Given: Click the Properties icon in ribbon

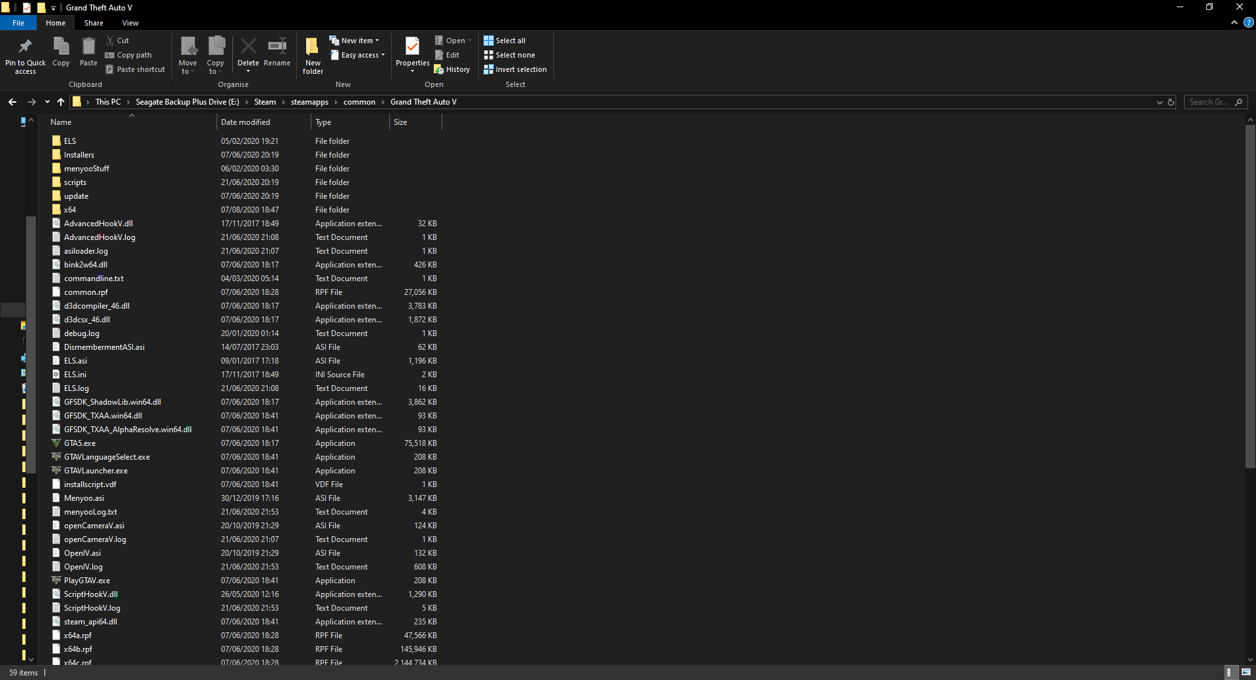Looking at the screenshot, I should click(412, 47).
